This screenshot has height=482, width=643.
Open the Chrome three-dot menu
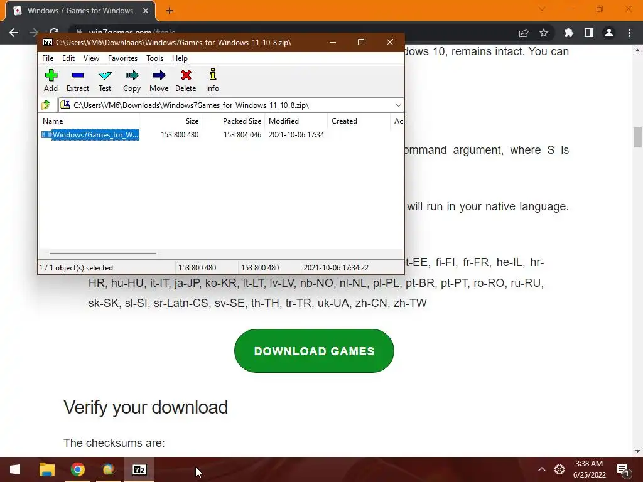629,33
